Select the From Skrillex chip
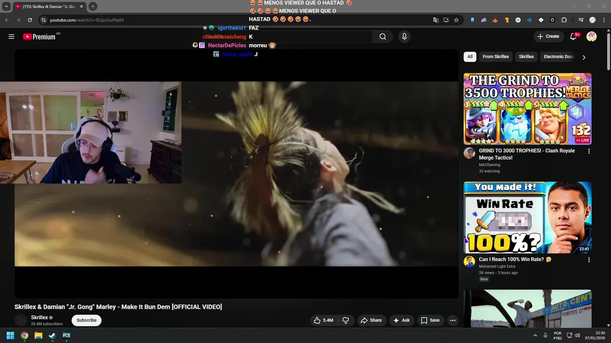Viewport: 611px width, 343px height. (x=495, y=57)
